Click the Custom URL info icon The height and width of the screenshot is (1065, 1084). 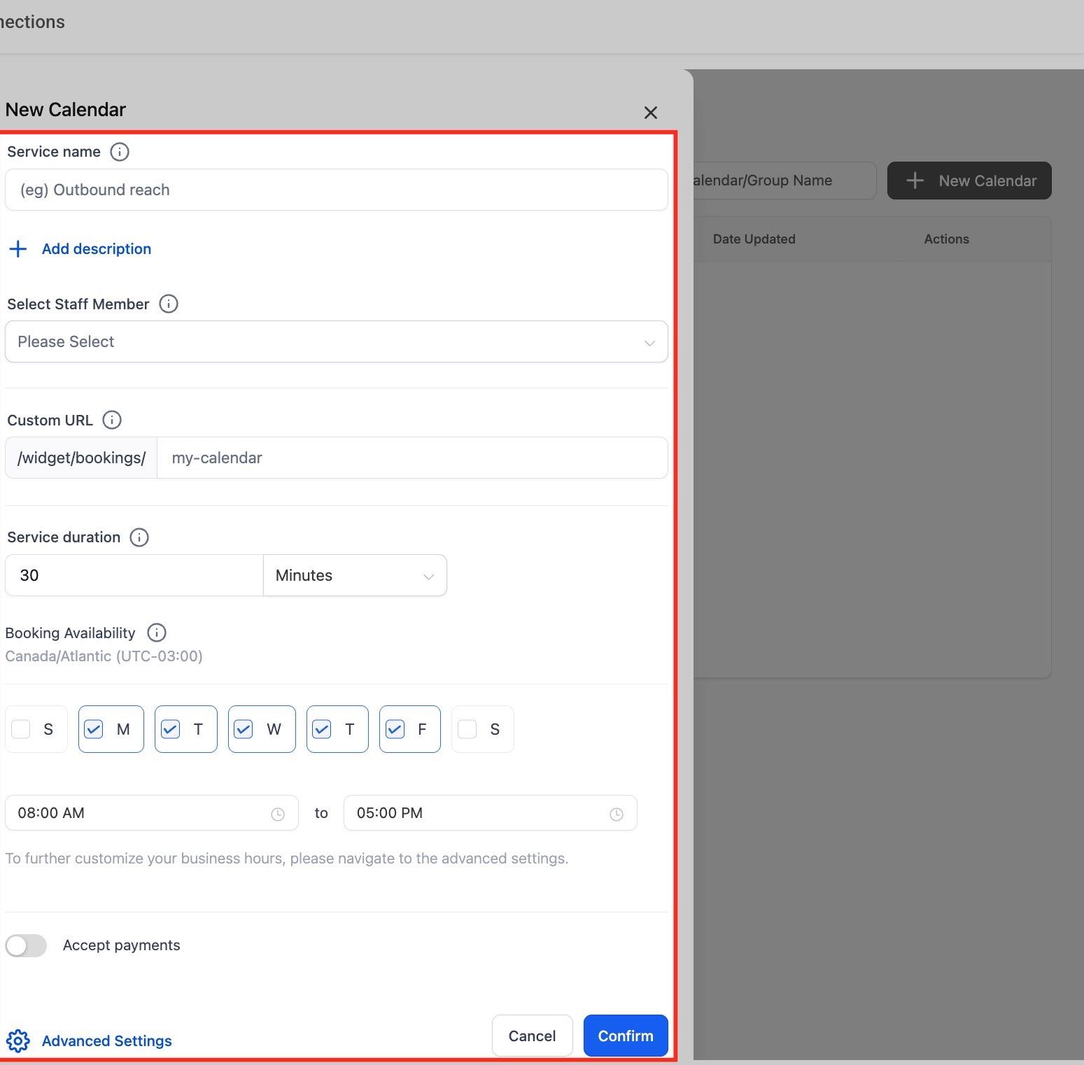click(x=112, y=420)
